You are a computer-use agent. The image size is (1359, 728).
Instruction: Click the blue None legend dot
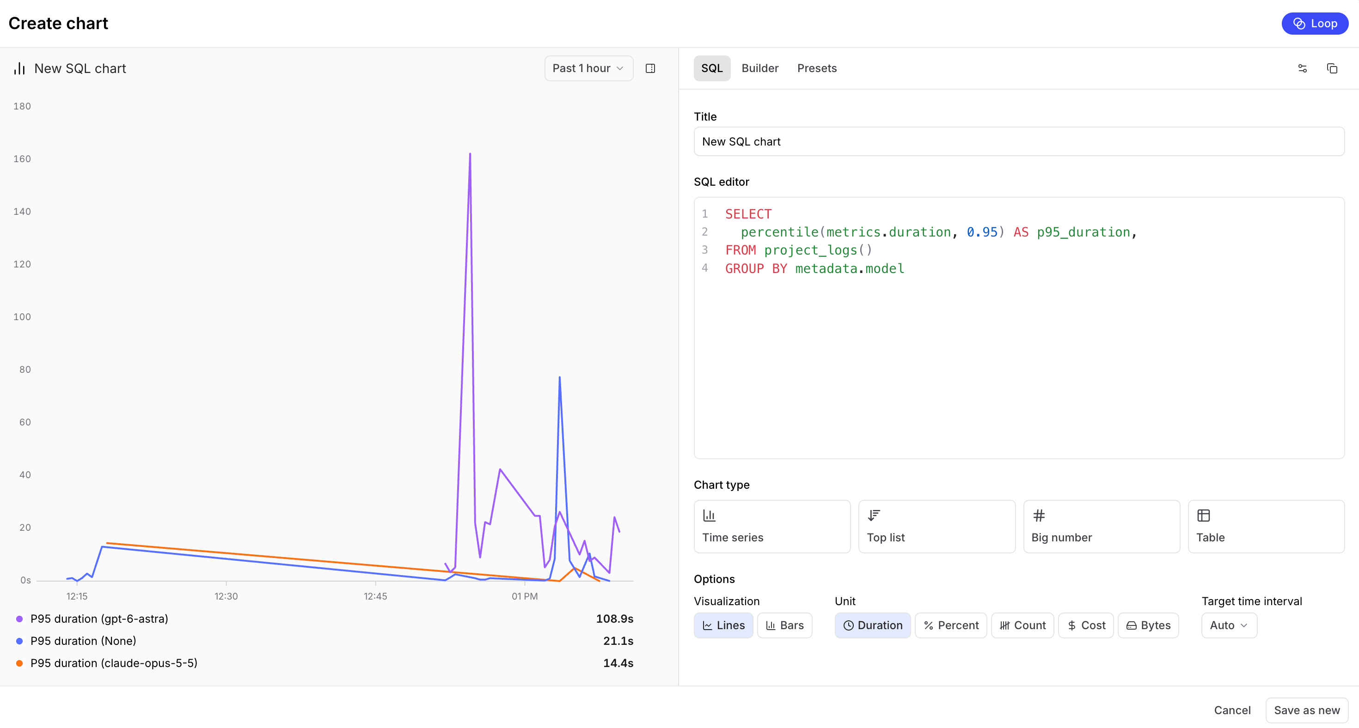tap(19, 641)
